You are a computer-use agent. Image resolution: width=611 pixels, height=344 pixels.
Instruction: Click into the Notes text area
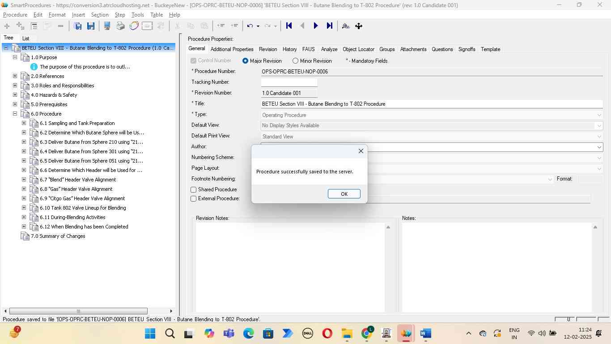(x=496, y=267)
